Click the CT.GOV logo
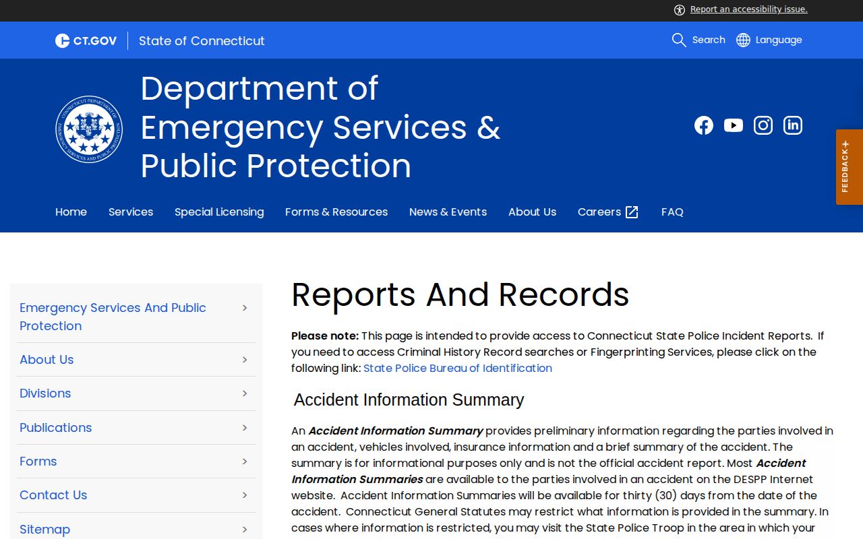863x539 pixels. (86, 40)
